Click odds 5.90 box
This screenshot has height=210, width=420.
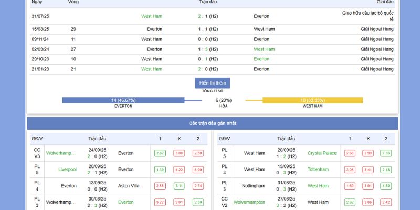point(198,170)
